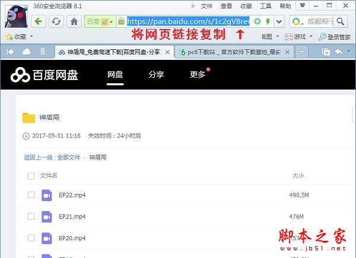This screenshot has width=356, height=258.
Task: Check the box for EP21.mp4
Action: tap(31, 216)
